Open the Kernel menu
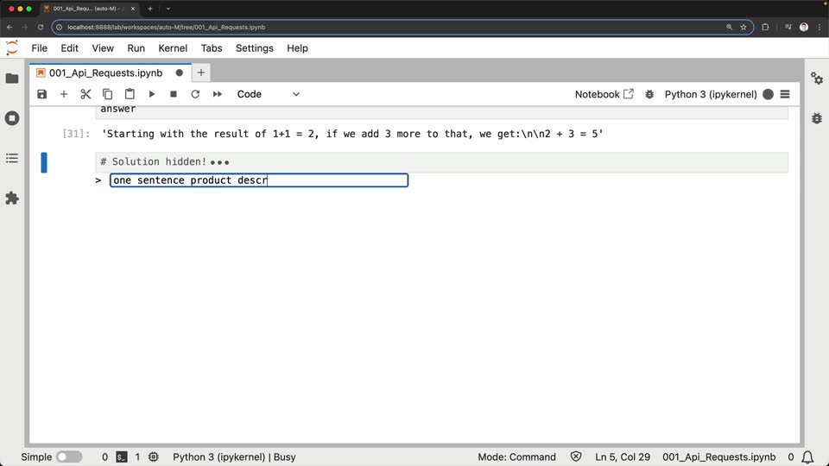This screenshot has width=829, height=466. [x=173, y=48]
